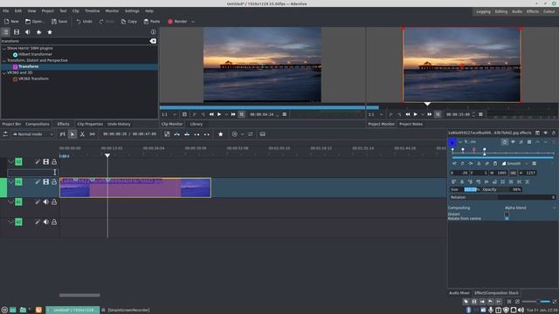This screenshot has height=314, width=559.
Task: Mute the A2 audio track
Action: point(46,222)
